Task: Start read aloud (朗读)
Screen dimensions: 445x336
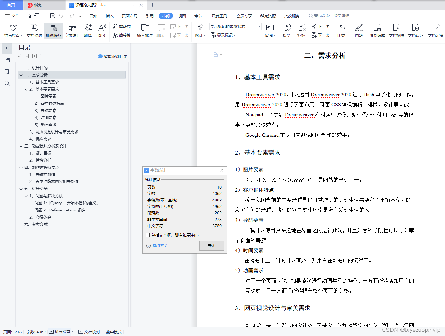Action: tap(102, 31)
